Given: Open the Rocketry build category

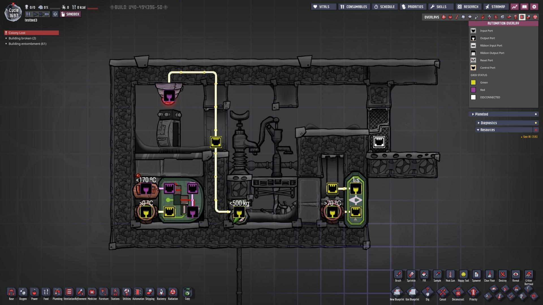Looking at the screenshot, I should tap(161, 292).
